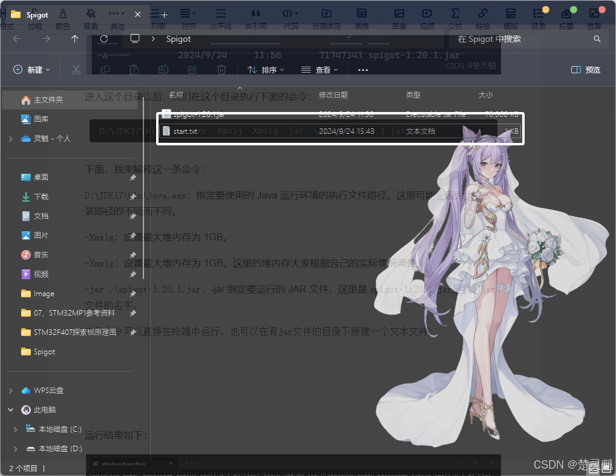The width and height of the screenshot is (616, 476).
Task: Open the Sort (排序) dropdown
Action: [266, 70]
